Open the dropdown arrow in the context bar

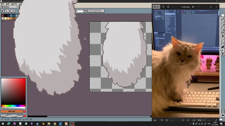tap(85, 11)
